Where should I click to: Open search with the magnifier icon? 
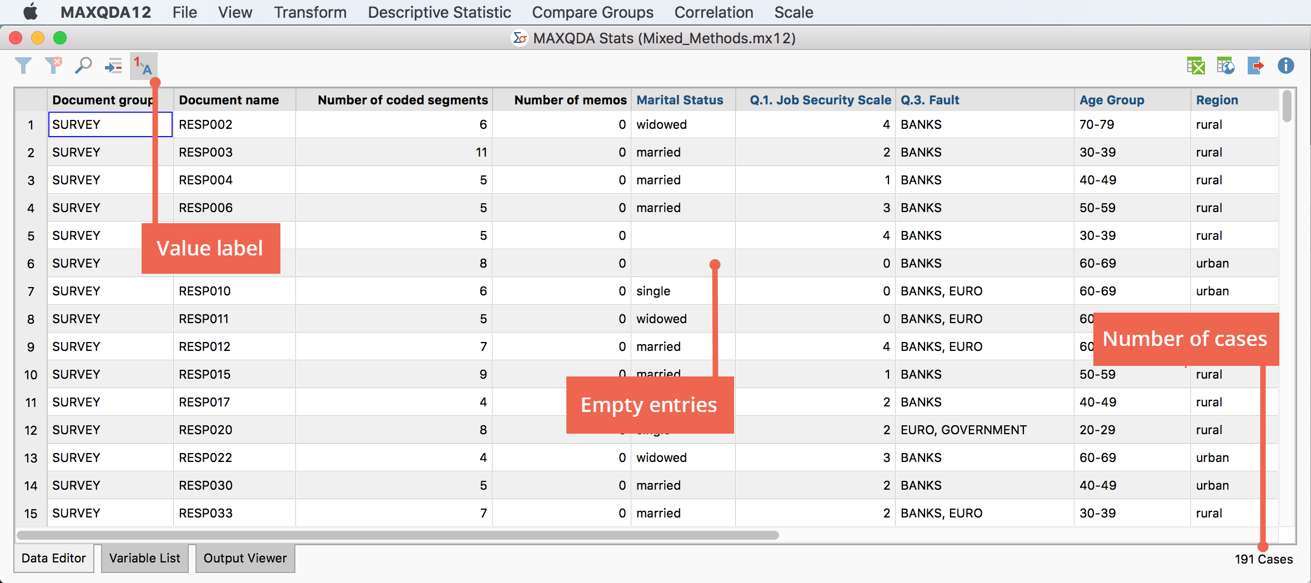pos(83,66)
